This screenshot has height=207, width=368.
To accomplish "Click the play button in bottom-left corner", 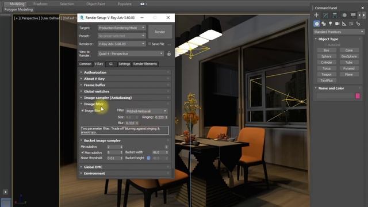I will tap(5, 191).
